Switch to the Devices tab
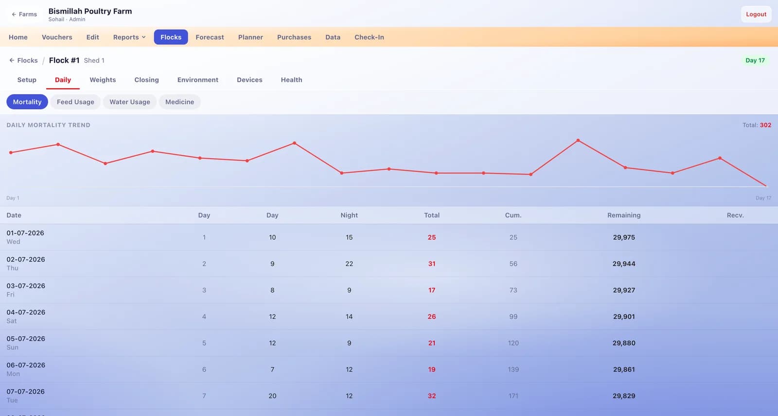The height and width of the screenshot is (416, 778). point(249,80)
